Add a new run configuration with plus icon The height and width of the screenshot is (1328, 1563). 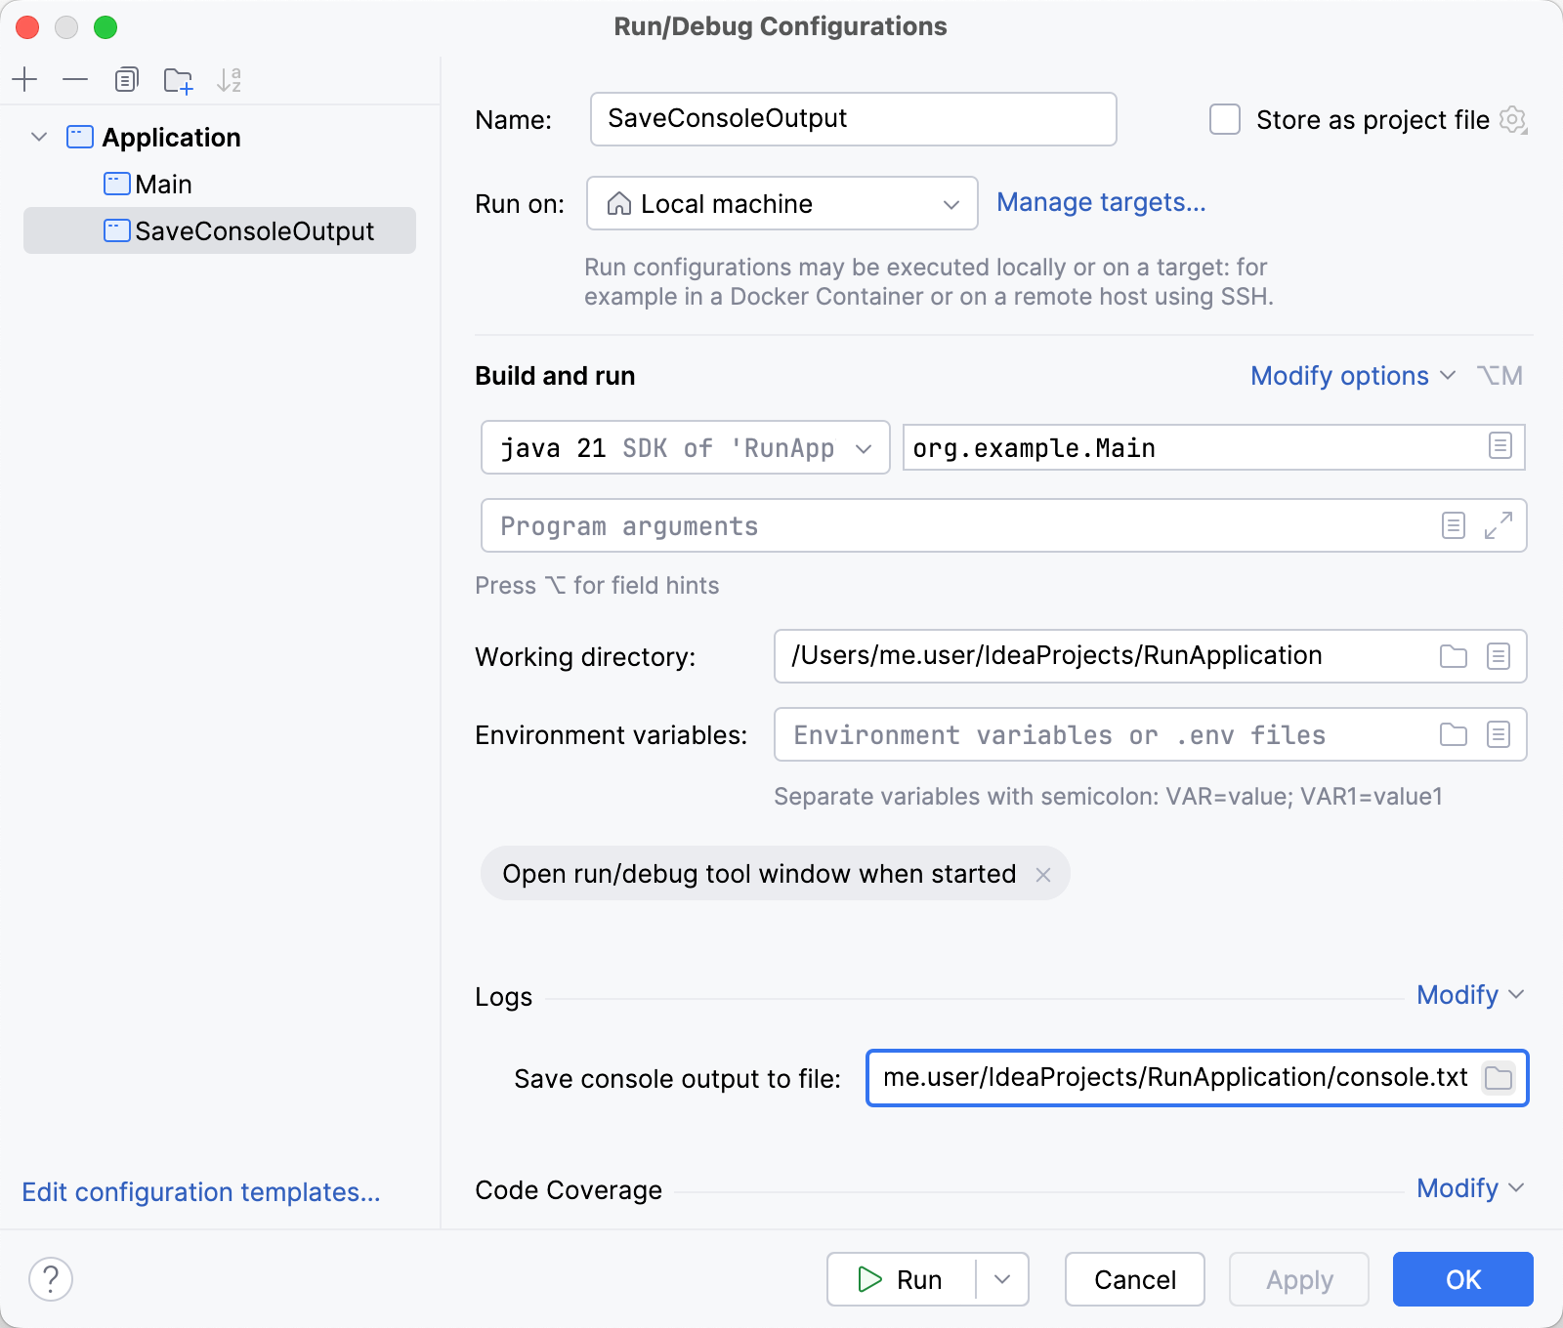tap(25, 79)
